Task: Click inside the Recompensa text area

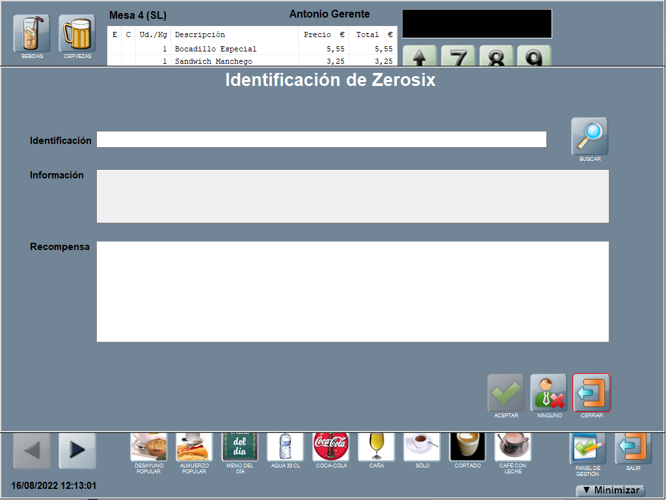Action: pyautogui.click(x=353, y=291)
